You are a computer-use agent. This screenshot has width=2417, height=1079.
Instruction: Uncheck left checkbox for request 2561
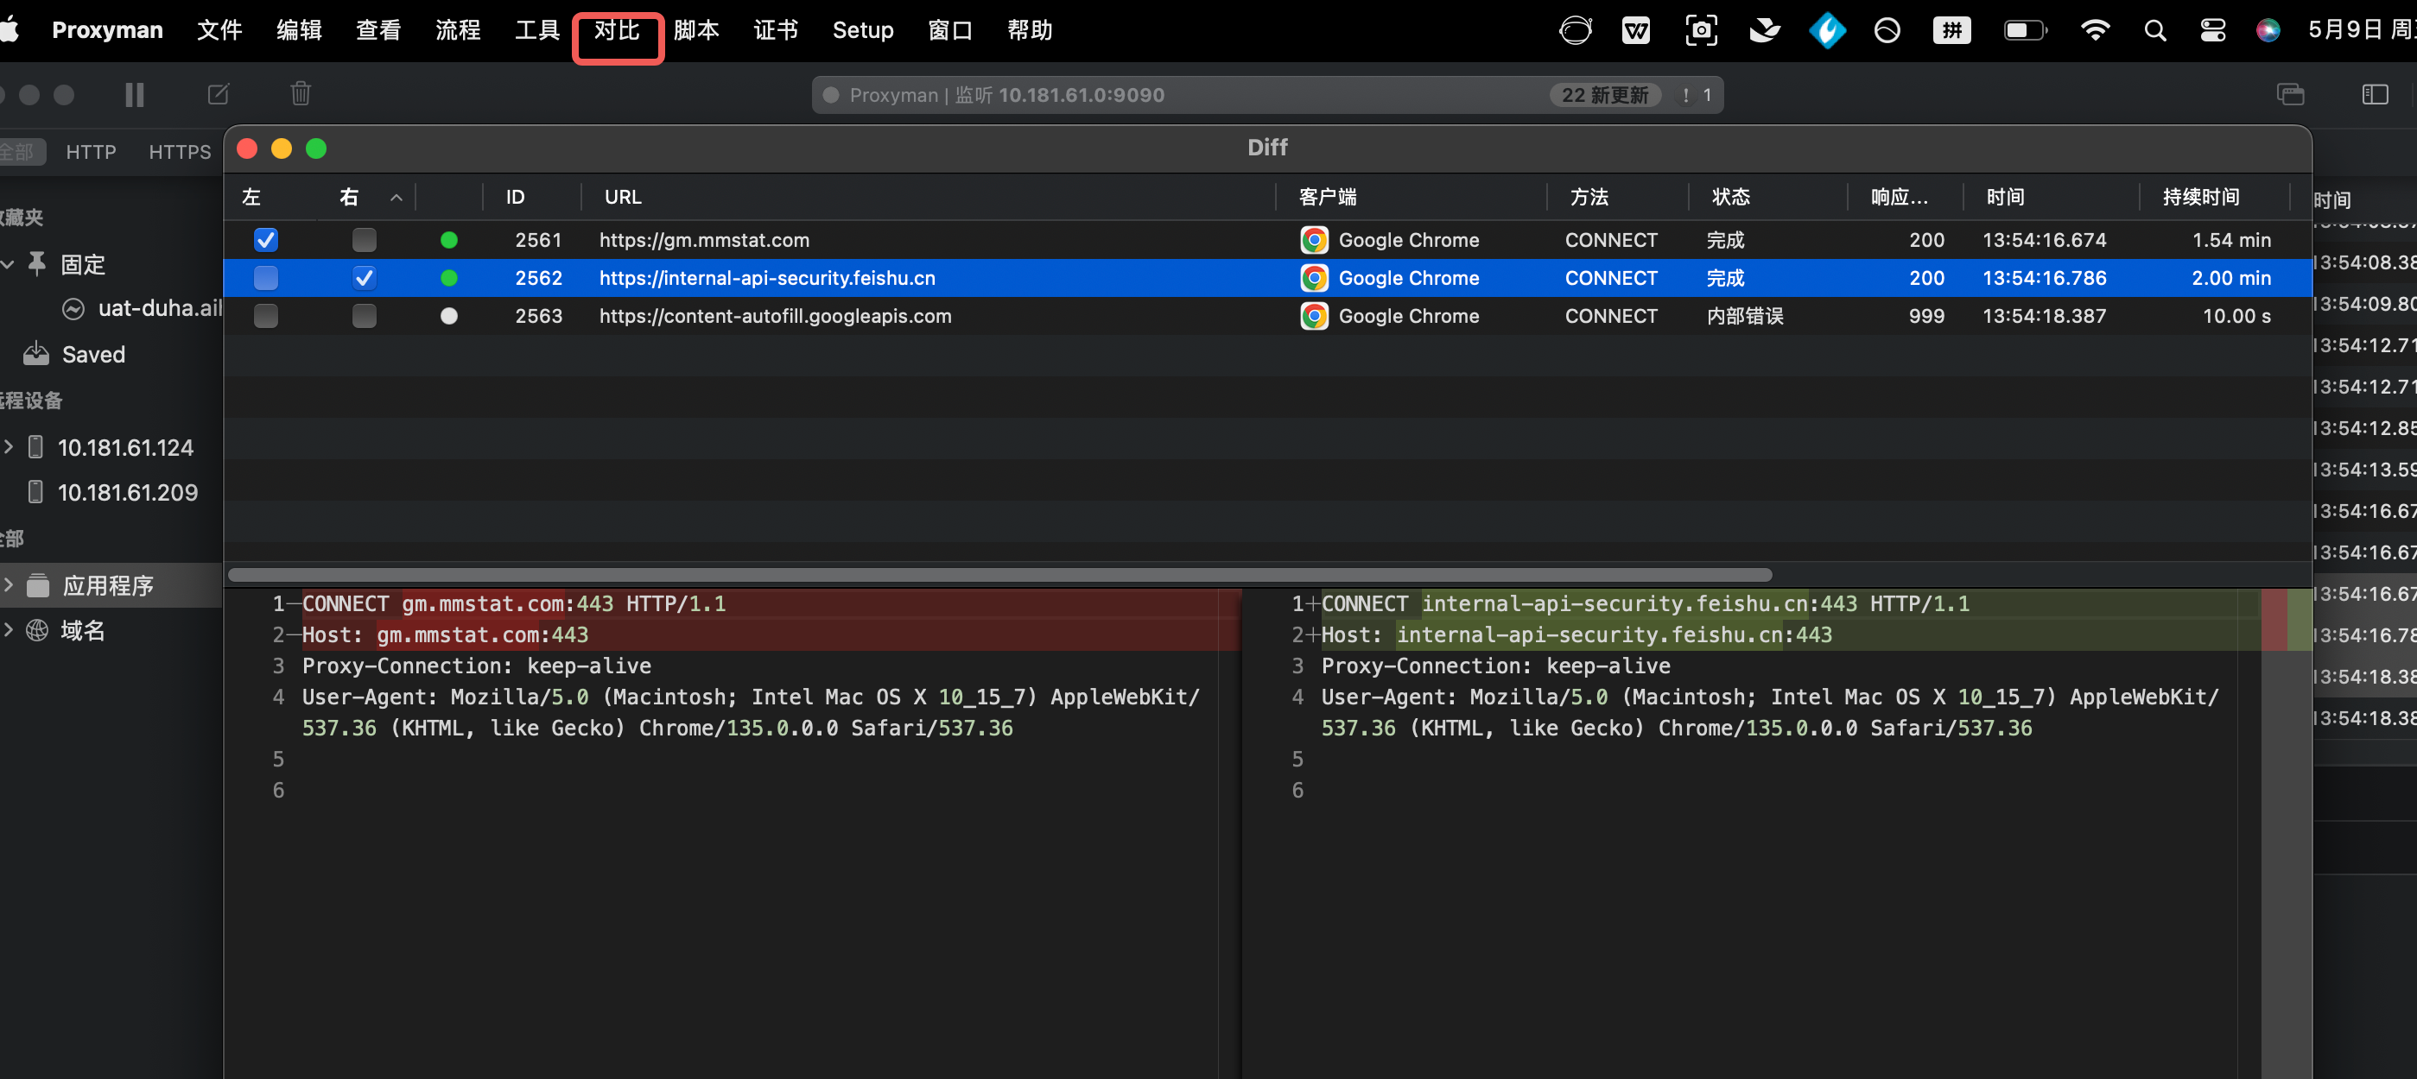266,240
